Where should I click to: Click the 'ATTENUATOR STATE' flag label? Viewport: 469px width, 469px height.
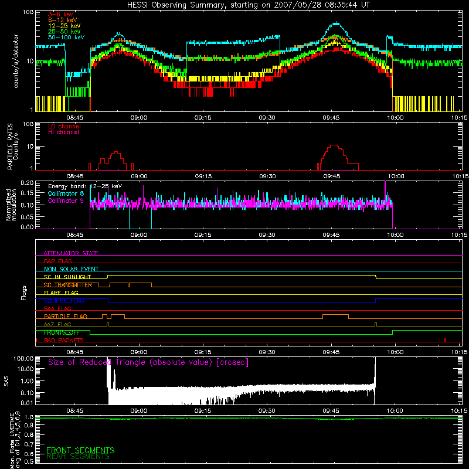coord(71,253)
